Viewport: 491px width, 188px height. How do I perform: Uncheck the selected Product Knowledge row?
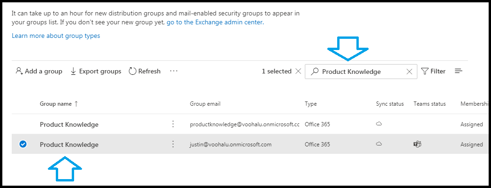tap(23, 144)
